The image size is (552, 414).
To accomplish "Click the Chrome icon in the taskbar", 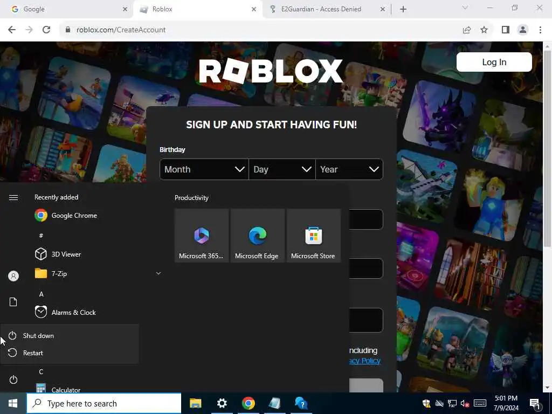I will coord(248,403).
